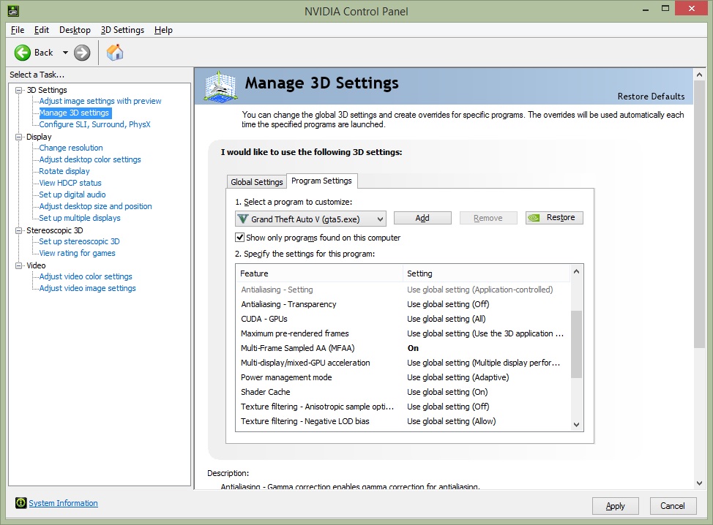Click the Add program button
The image size is (713, 525).
click(x=422, y=218)
